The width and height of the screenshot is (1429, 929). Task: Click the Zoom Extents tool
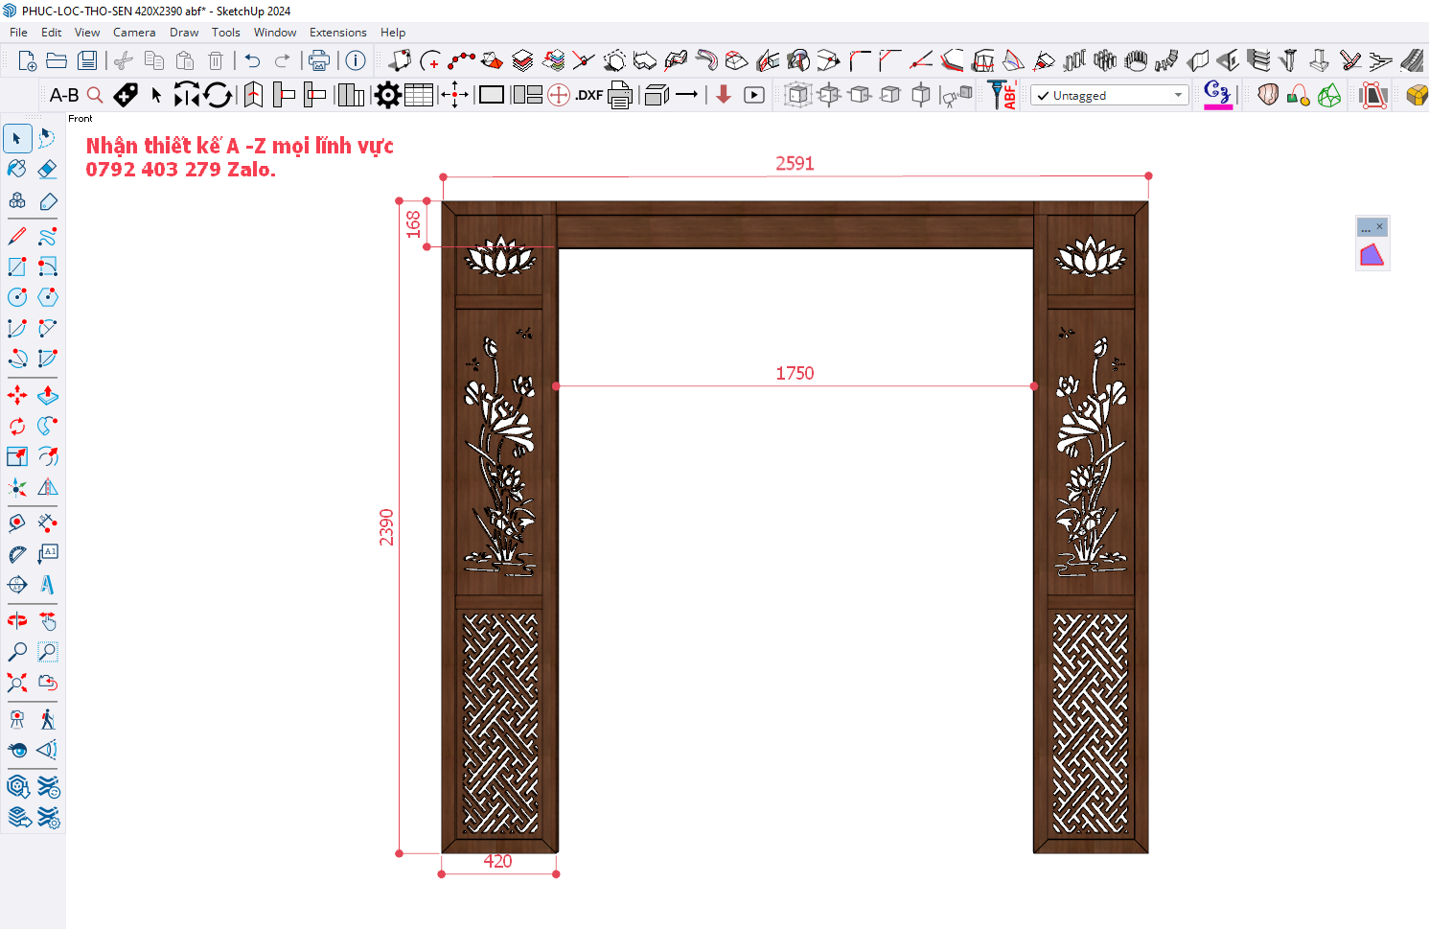[x=17, y=683]
